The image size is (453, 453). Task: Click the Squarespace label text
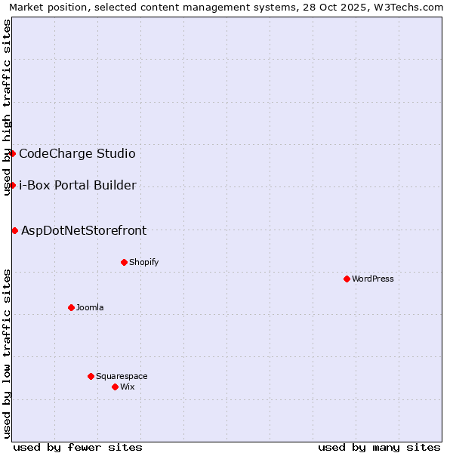pos(122,376)
